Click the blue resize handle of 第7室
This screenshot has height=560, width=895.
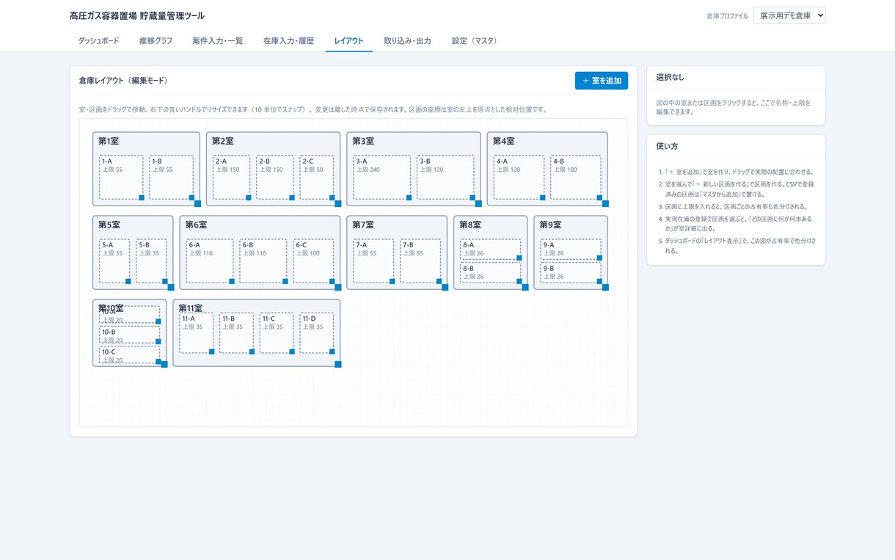point(445,287)
